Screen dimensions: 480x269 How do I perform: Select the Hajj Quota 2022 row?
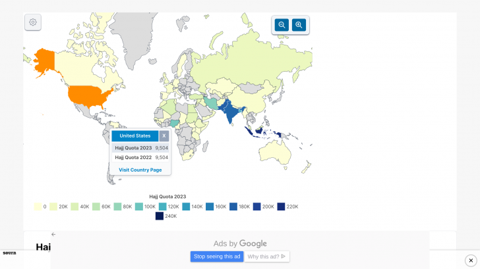click(x=140, y=158)
